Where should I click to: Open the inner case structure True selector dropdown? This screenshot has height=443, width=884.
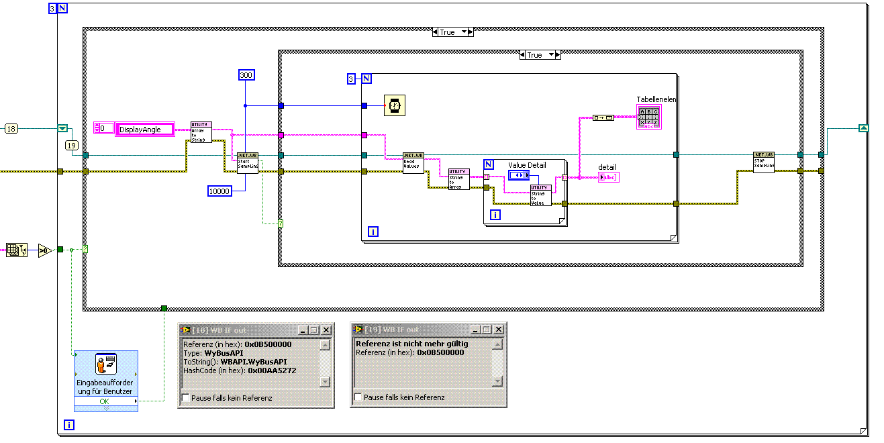tap(540, 55)
